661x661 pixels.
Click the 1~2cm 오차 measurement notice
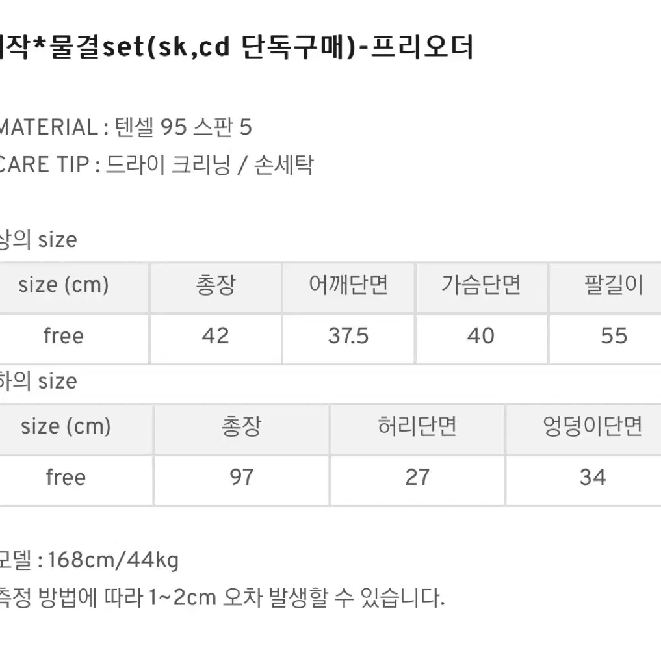coord(222,597)
